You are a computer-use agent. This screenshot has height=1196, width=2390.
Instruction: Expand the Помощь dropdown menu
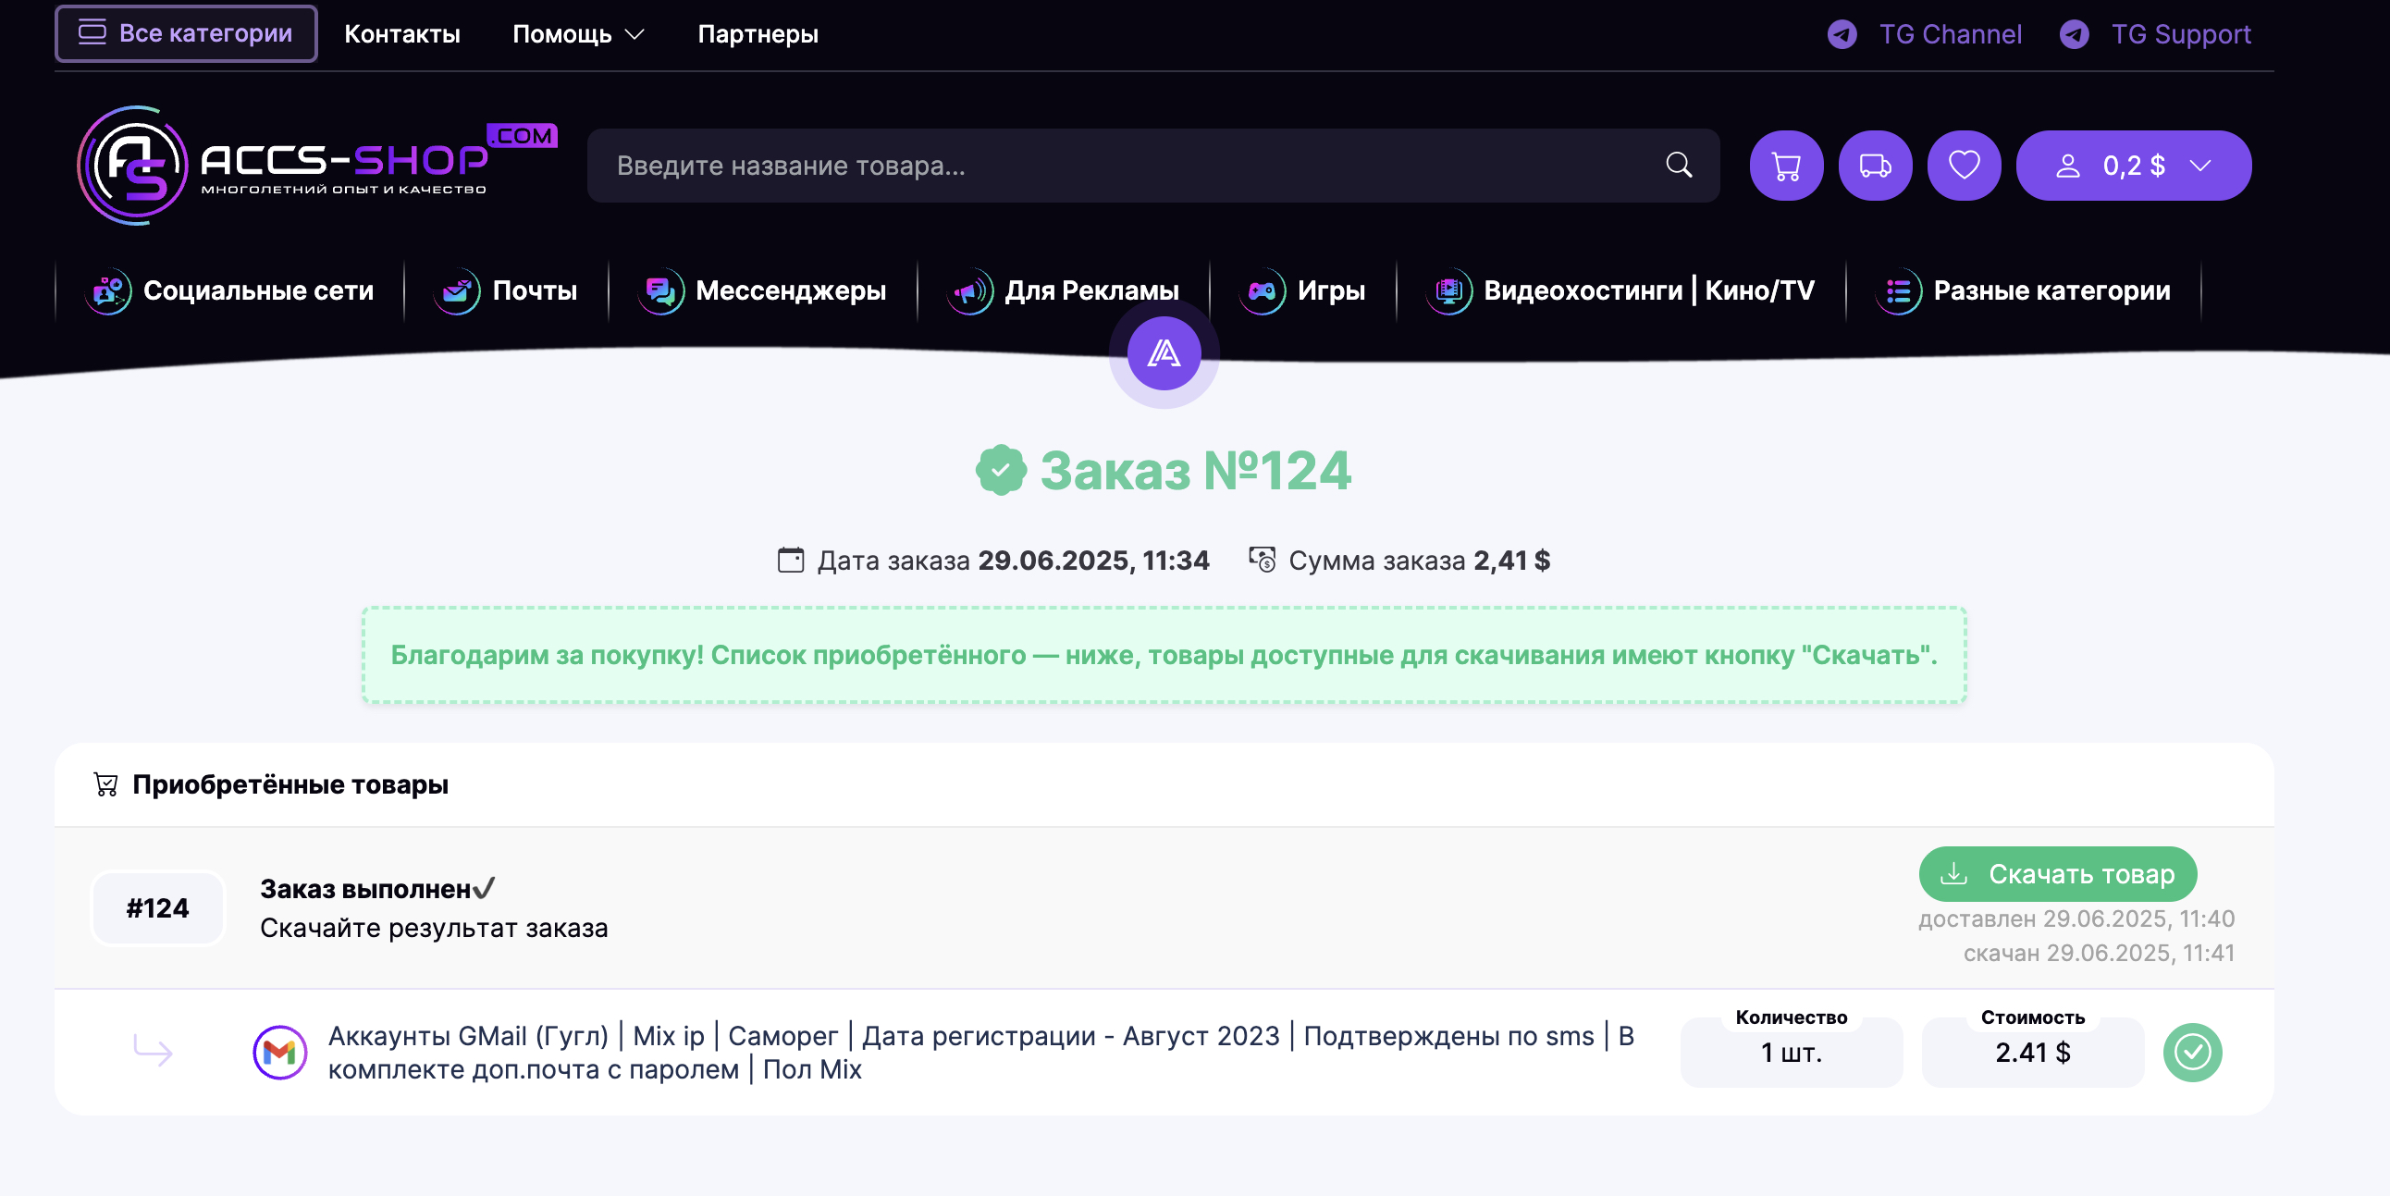[x=577, y=34]
